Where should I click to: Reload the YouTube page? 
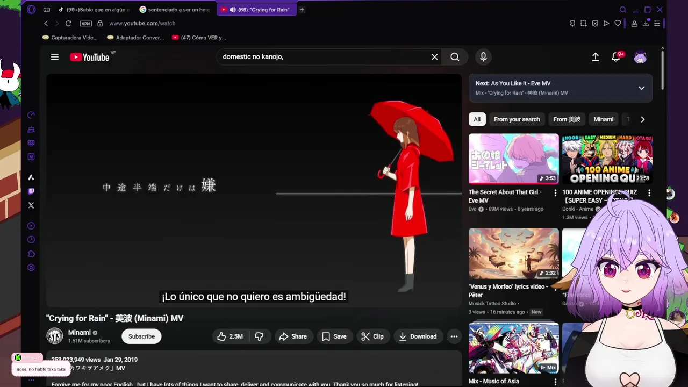click(x=68, y=23)
